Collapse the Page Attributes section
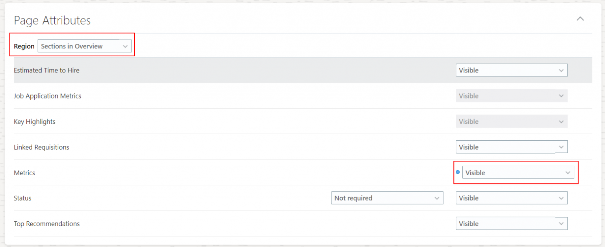 point(580,19)
